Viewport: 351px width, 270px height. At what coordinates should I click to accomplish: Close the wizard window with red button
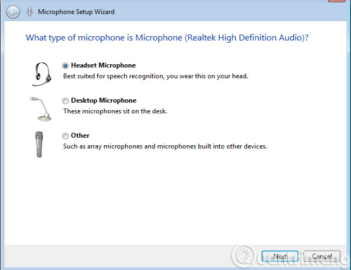[x=336, y=1]
